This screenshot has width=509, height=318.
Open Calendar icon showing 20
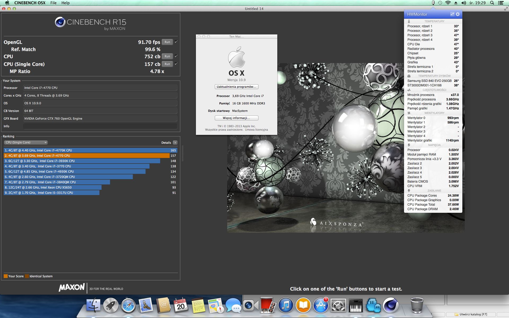click(181, 305)
